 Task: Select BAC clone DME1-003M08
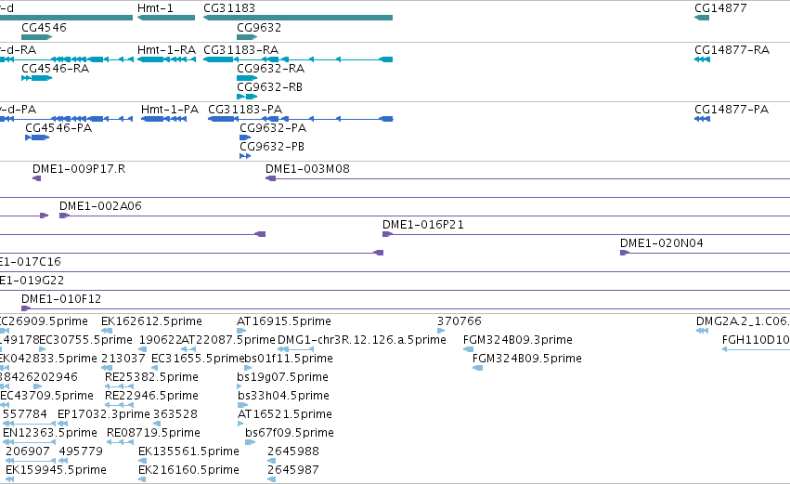(307, 169)
